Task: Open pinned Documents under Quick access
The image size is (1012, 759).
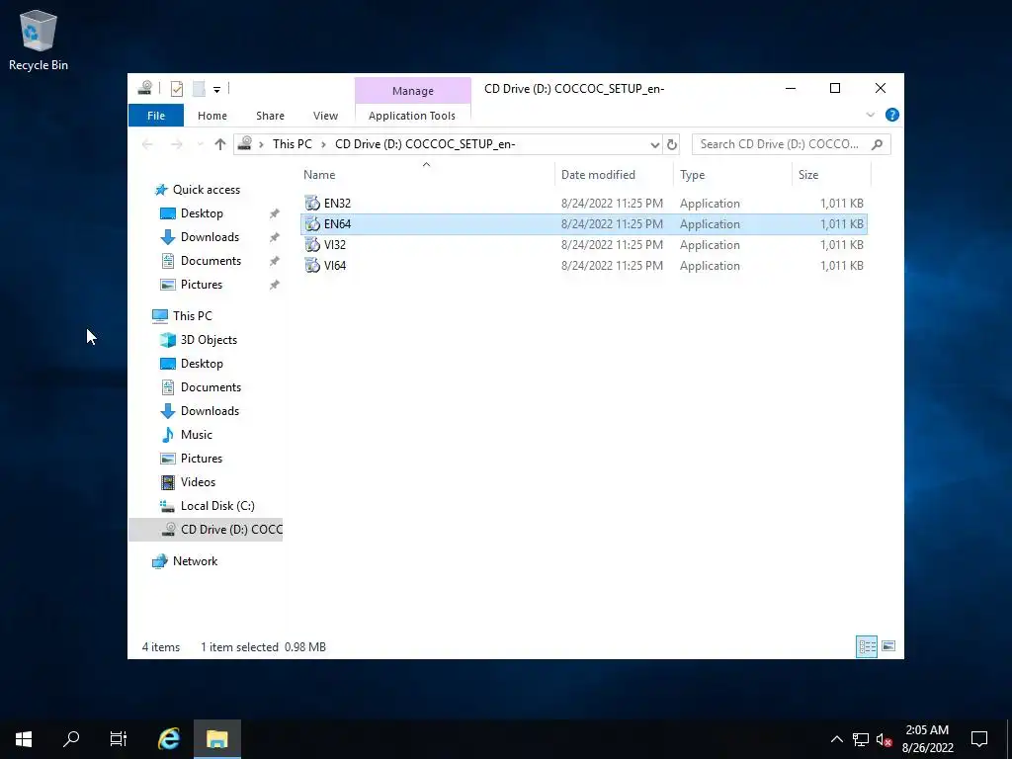Action: pyautogui.click(x=211, y=261)
